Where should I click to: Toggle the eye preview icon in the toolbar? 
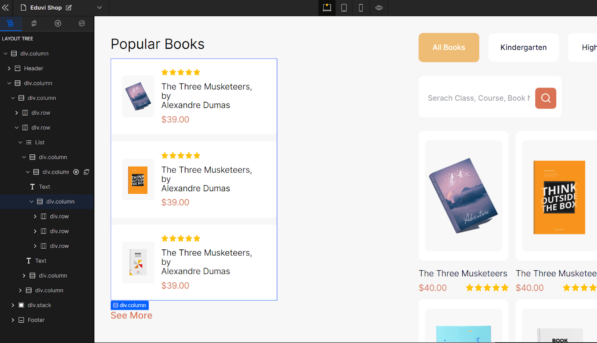coord(379,8)
